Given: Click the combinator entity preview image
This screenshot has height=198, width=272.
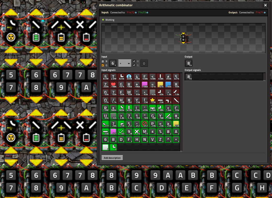Looking at the screenshot, I should (x=184, y=38).
